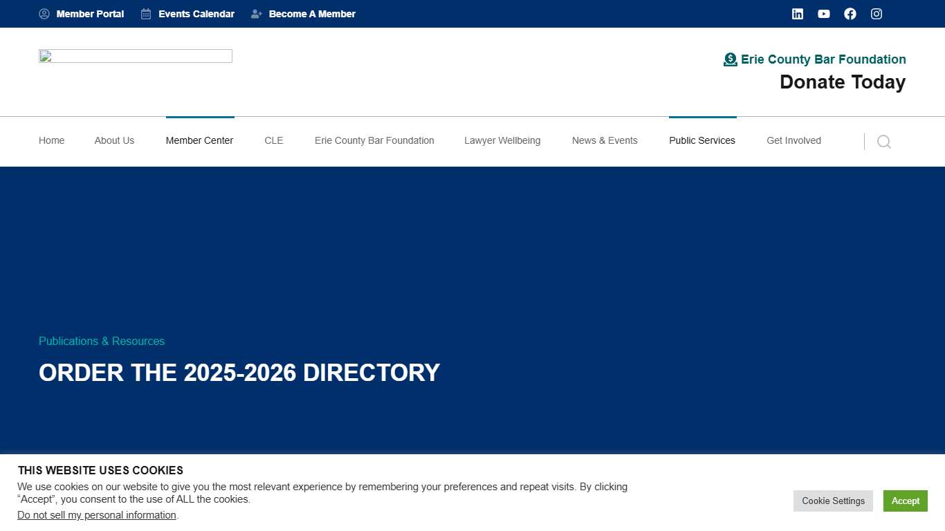
Task: Click the Donate Today link
Action: 842,82
